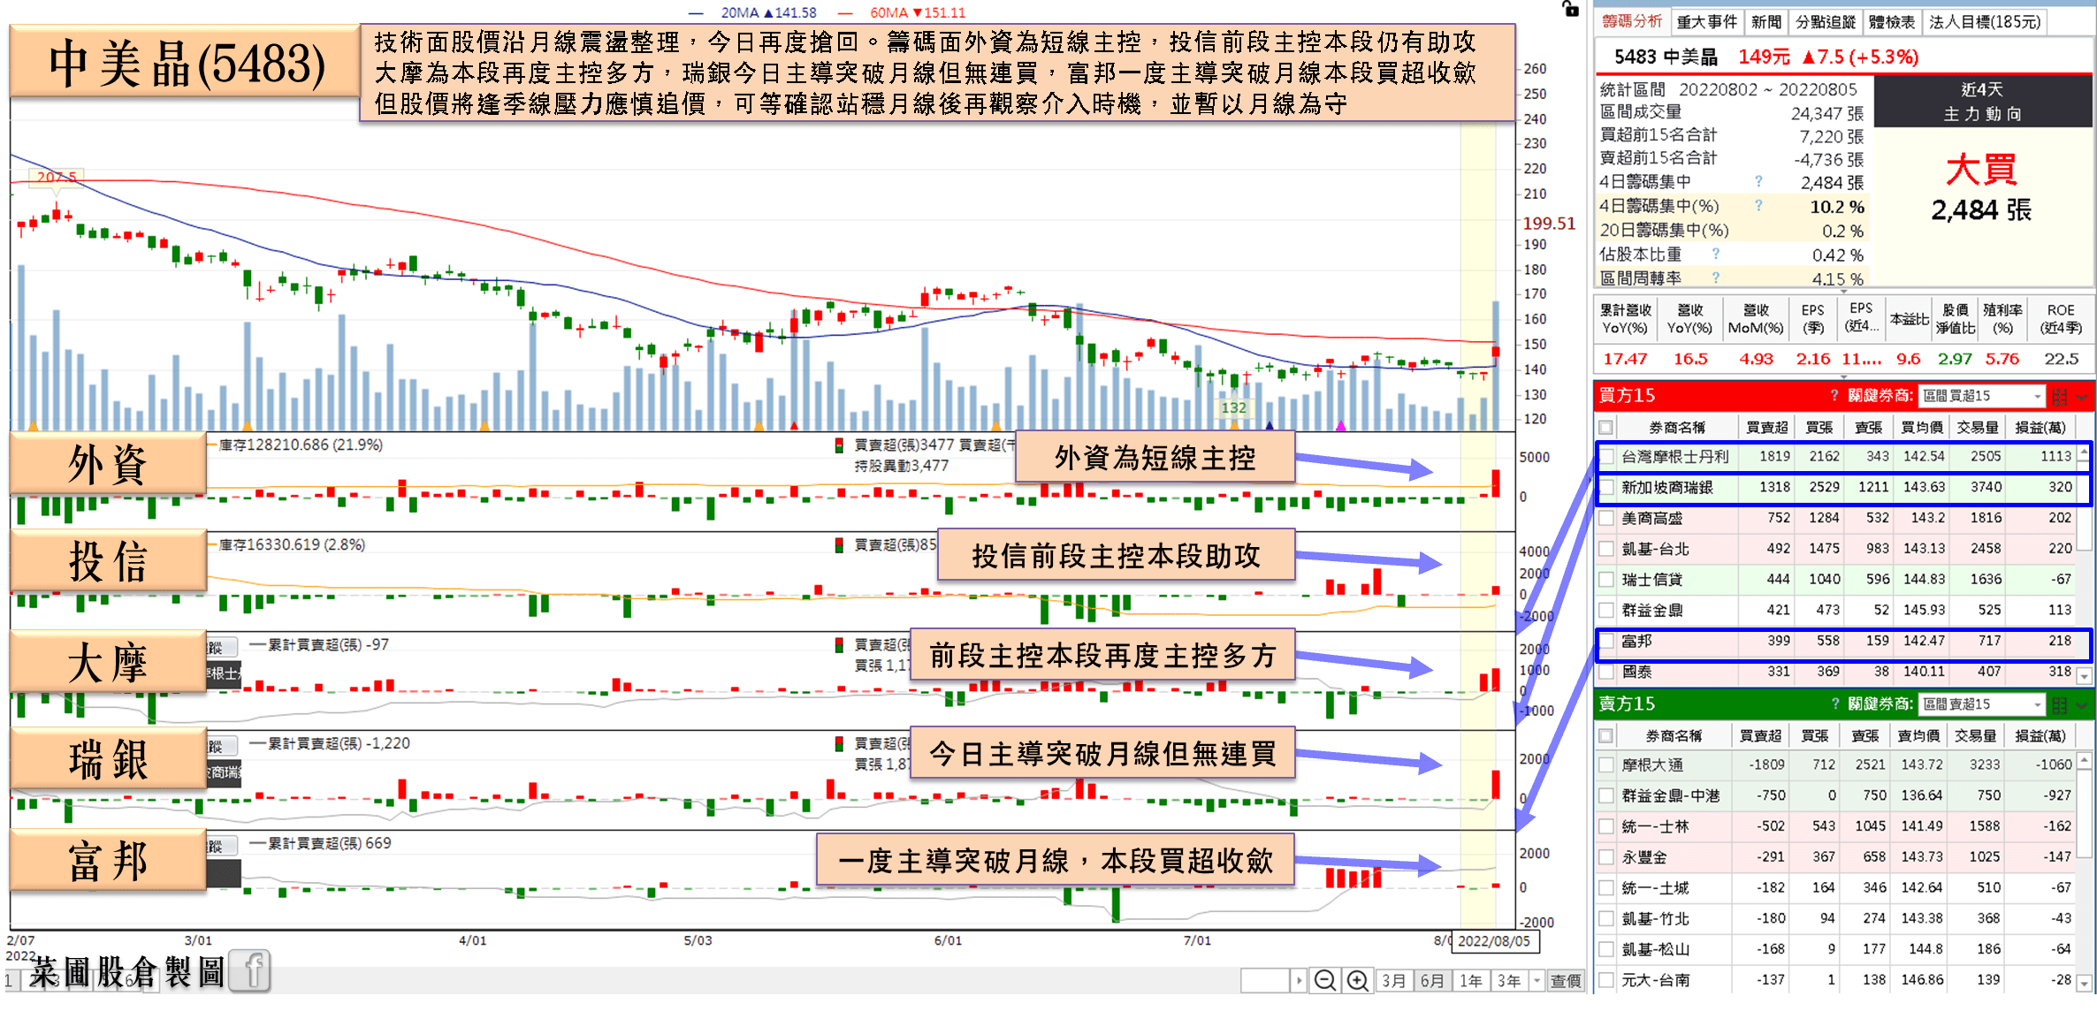2097x1019 pixels.
Task: Click the zoom in magnifier icon
Action: pyautogui.click(x=1357, y=980)
